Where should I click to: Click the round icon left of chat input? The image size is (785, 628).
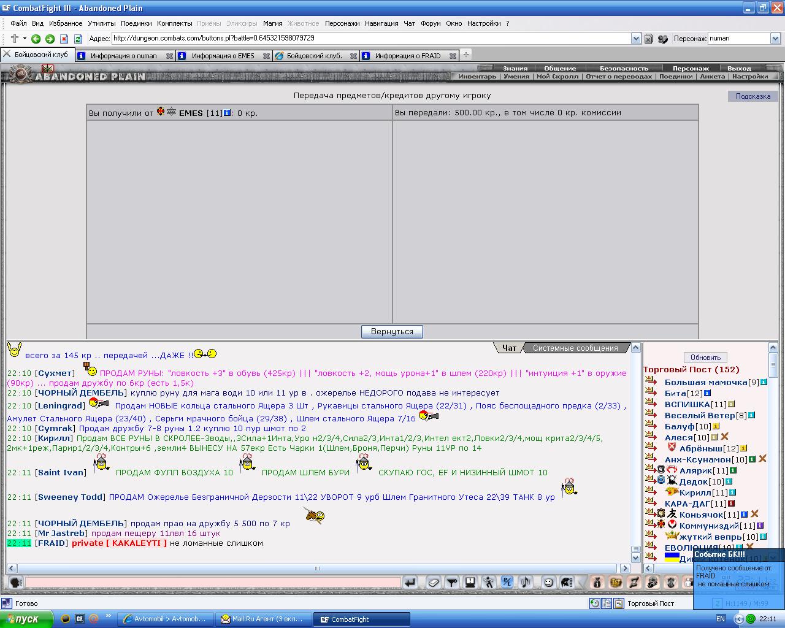pos(16,582)
